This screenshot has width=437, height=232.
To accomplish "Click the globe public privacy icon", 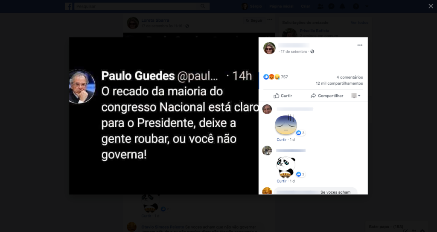I will coord(312,52).
